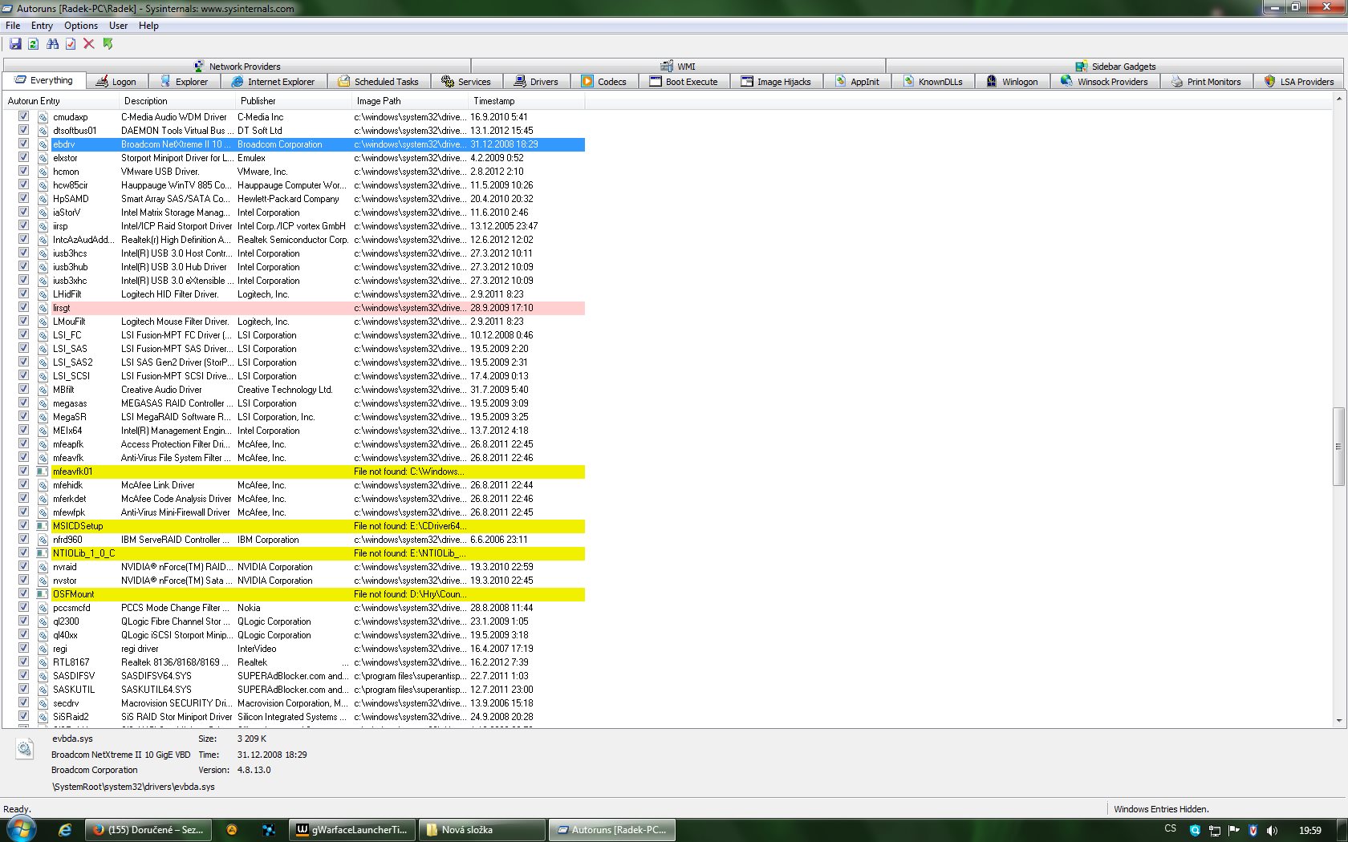
Task: Toggle the checkbox for iusb3hub
Action: pos(23,266)
